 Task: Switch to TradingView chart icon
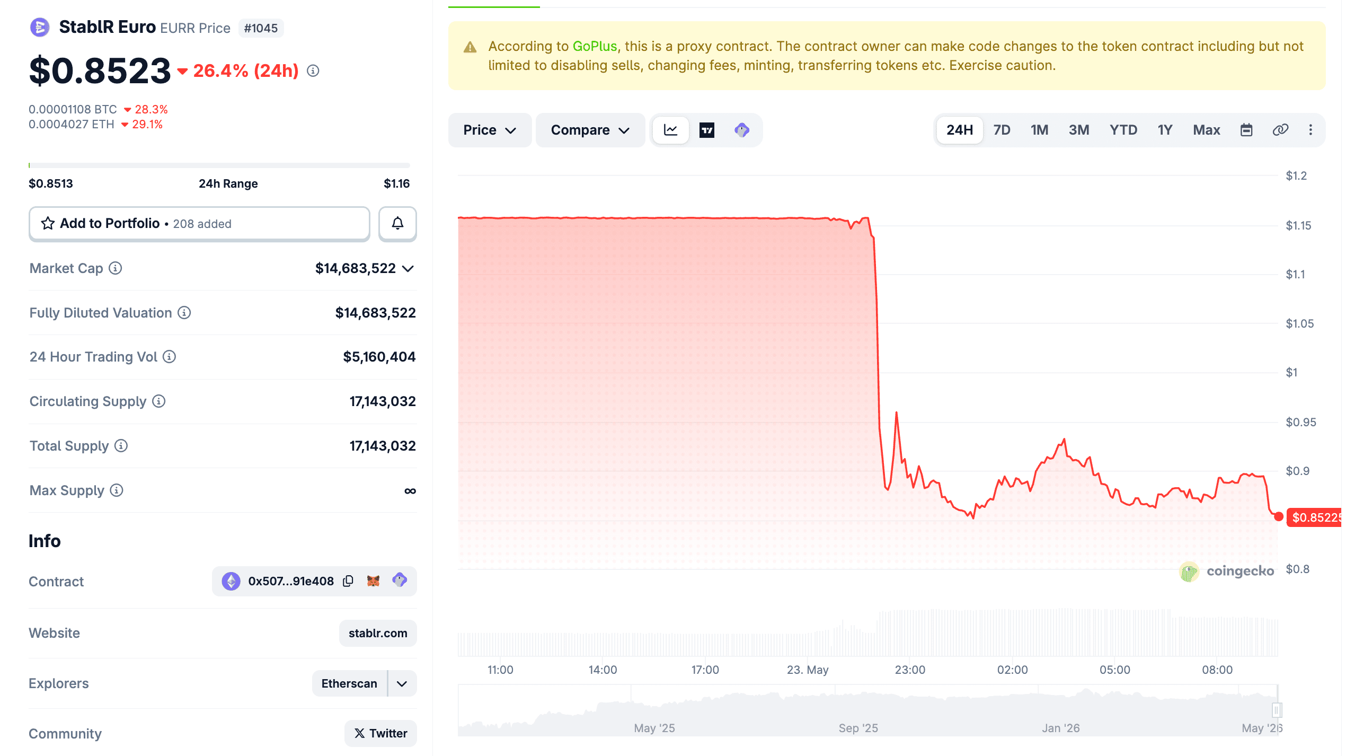pyautogui.click(x=707, y=130)
